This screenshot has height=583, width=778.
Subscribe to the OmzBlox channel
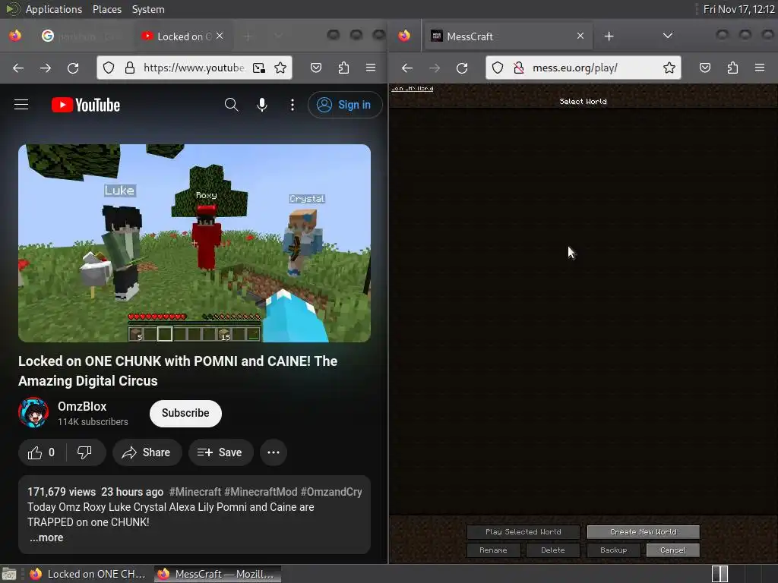coord(185,413)
